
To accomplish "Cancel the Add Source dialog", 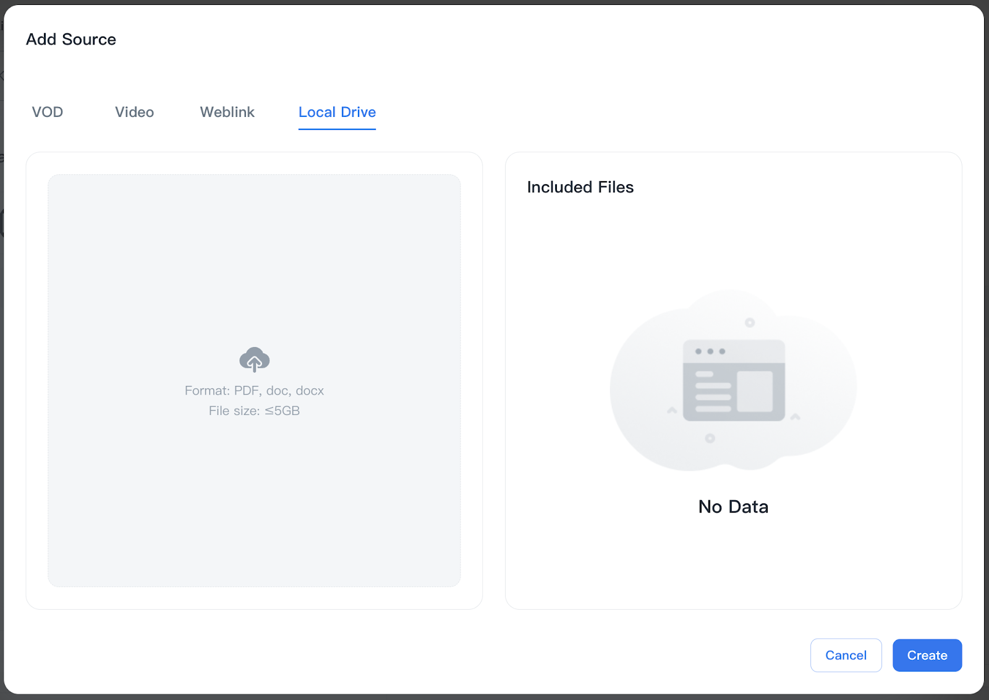I will point(846,655).
